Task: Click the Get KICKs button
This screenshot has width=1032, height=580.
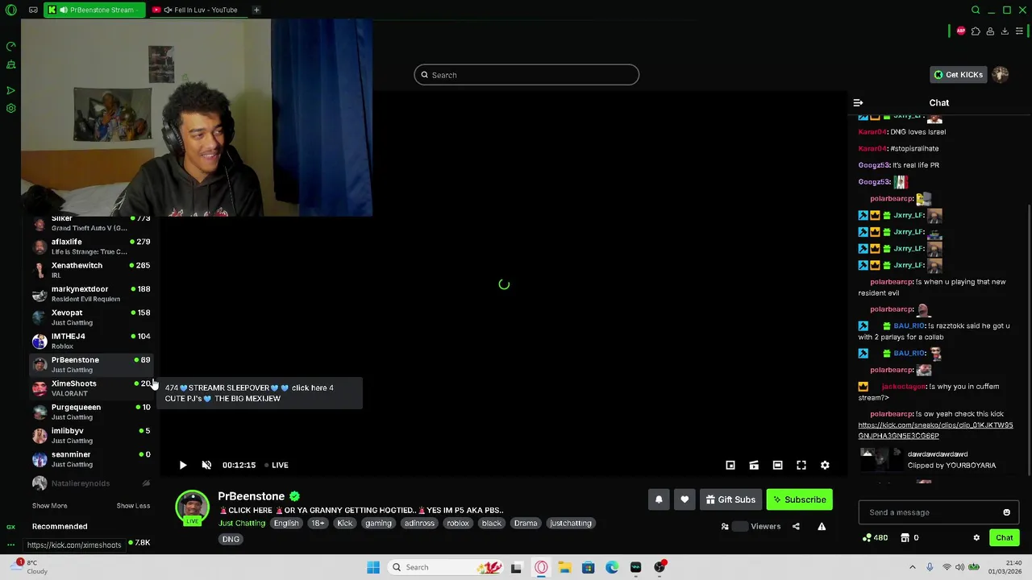Action: (958, 75)
